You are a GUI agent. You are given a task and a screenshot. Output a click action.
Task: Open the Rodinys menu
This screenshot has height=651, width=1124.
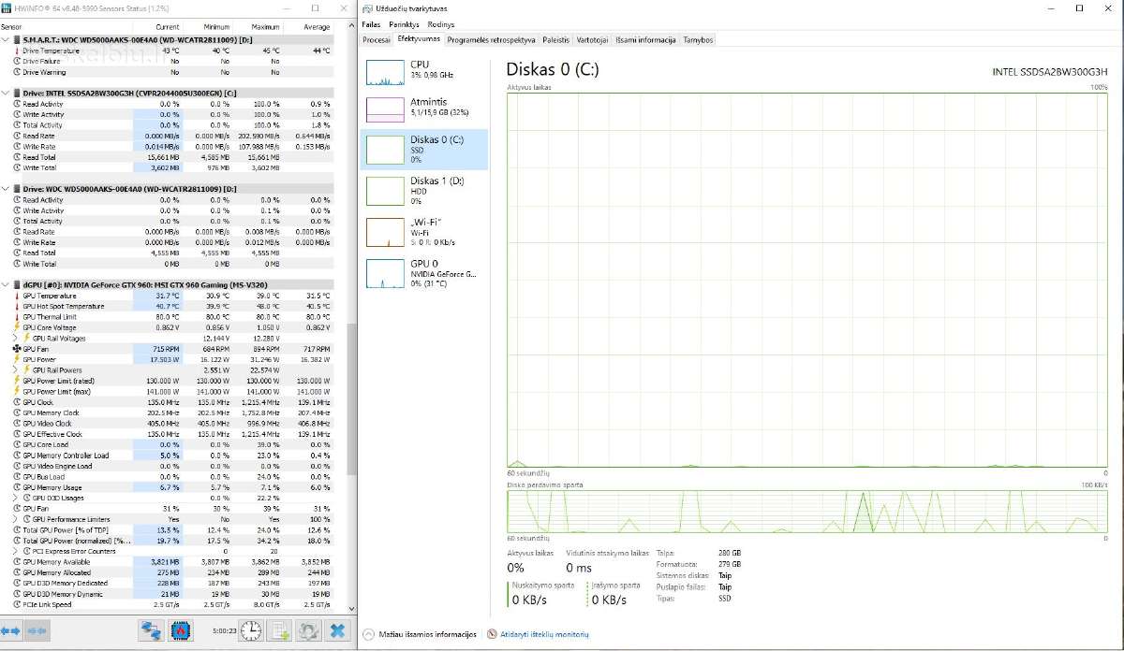tap(440, 24)
